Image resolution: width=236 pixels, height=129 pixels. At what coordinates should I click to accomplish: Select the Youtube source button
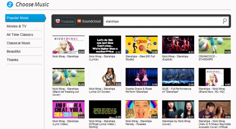coord(65,21)
